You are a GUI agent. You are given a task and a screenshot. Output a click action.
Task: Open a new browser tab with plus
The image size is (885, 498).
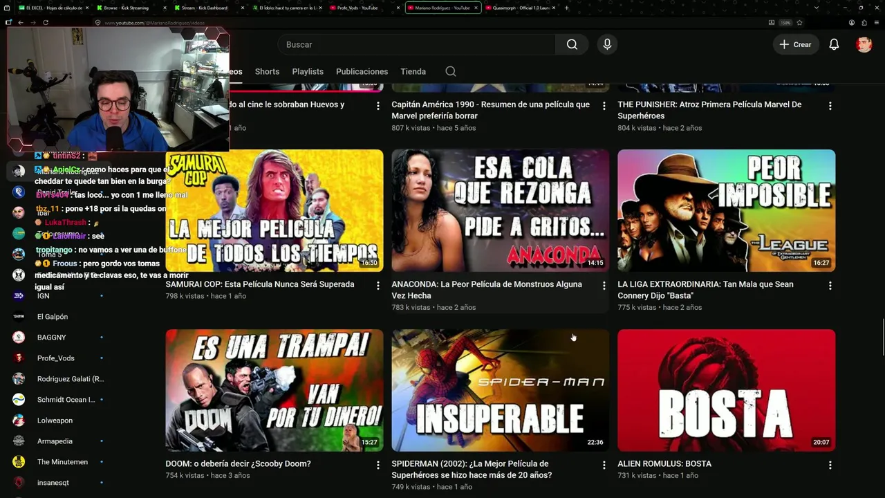coord(567,8)
